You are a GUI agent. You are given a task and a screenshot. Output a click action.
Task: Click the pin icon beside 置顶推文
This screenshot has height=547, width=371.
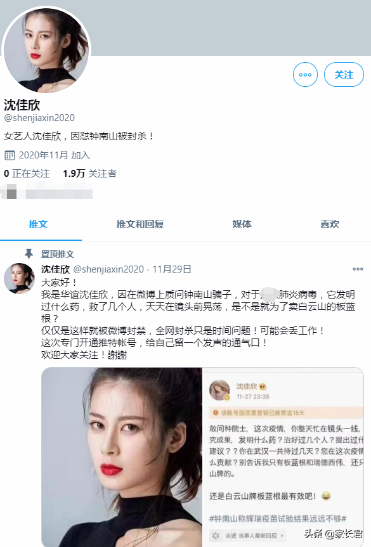(29, 254)
